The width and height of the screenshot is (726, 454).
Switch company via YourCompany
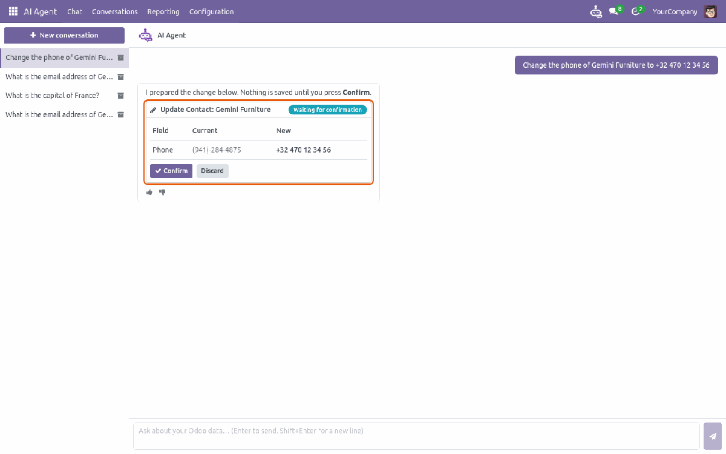pos(675,12)
